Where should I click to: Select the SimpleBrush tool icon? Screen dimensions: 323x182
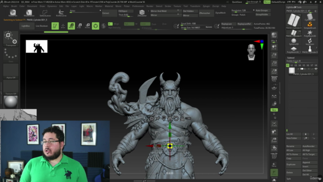[309, 25]
